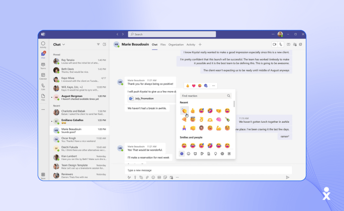Start a new chat with compose icon

(x=104, y=45)
